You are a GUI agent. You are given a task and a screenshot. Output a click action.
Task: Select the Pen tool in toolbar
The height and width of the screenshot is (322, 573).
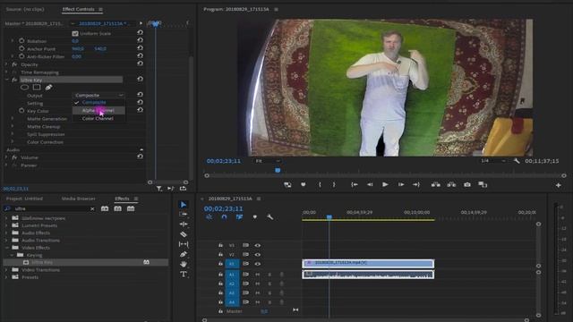click(184, 254)
